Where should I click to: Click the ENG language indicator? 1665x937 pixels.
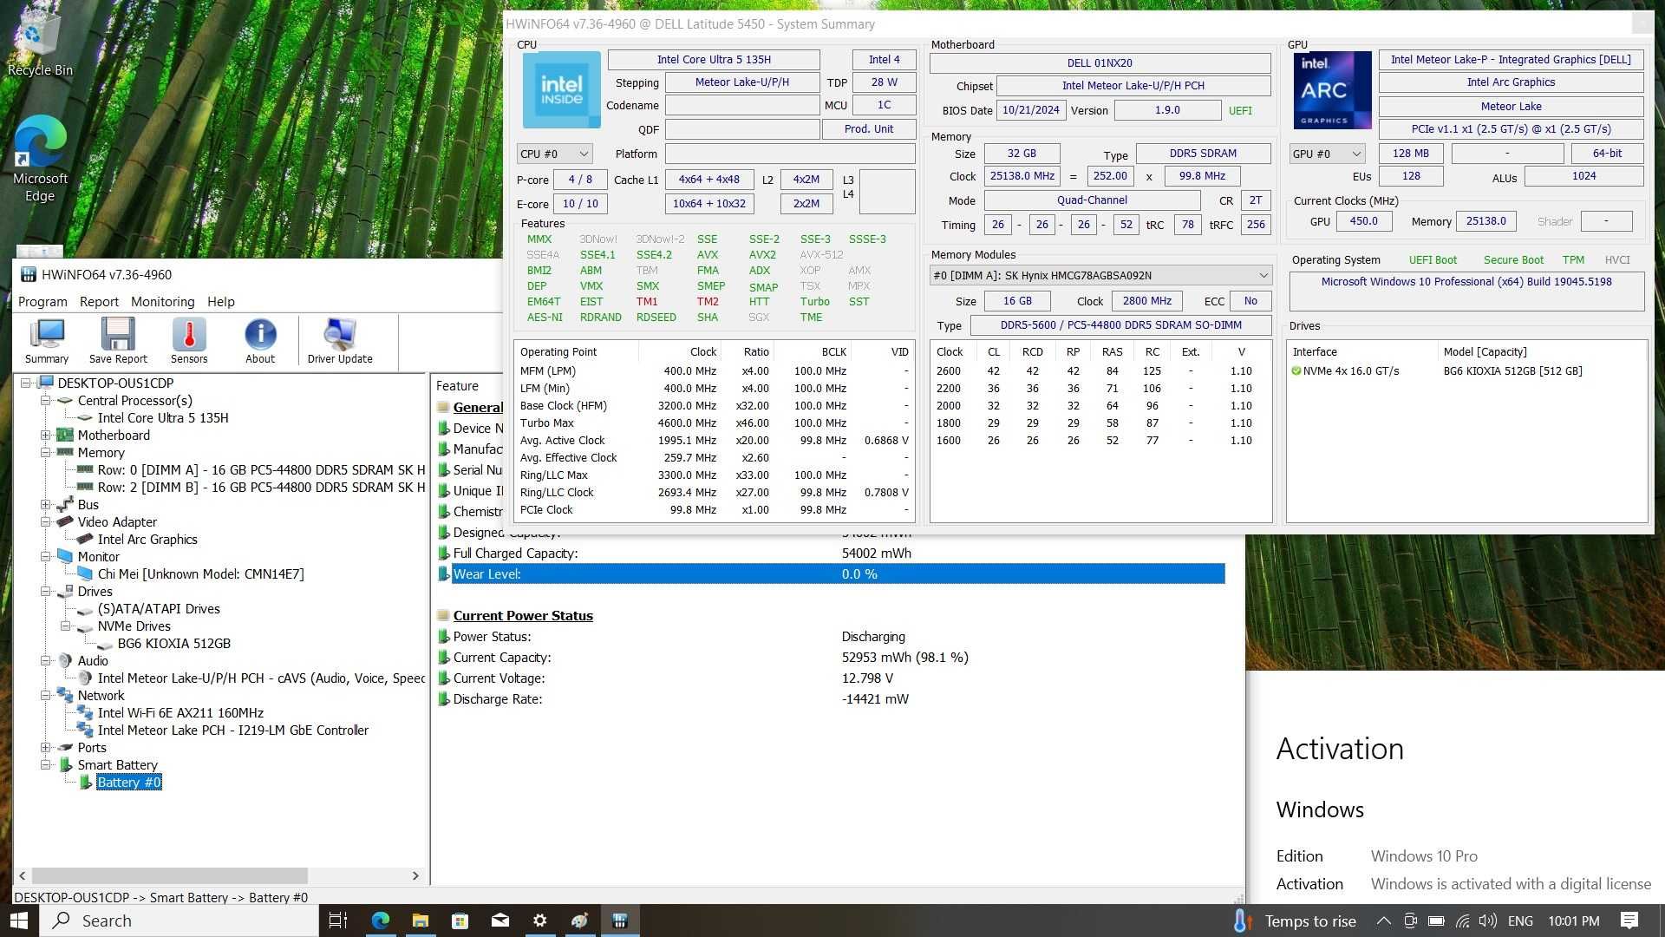pyautogui.click(x=1520, y=921)
